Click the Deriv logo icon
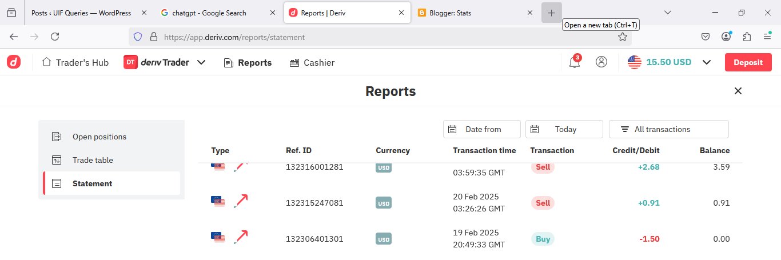 click(x=14, y=62)
